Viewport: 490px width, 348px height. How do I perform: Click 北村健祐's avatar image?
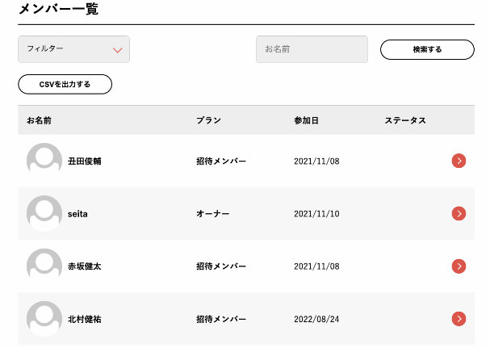point(44,317)
